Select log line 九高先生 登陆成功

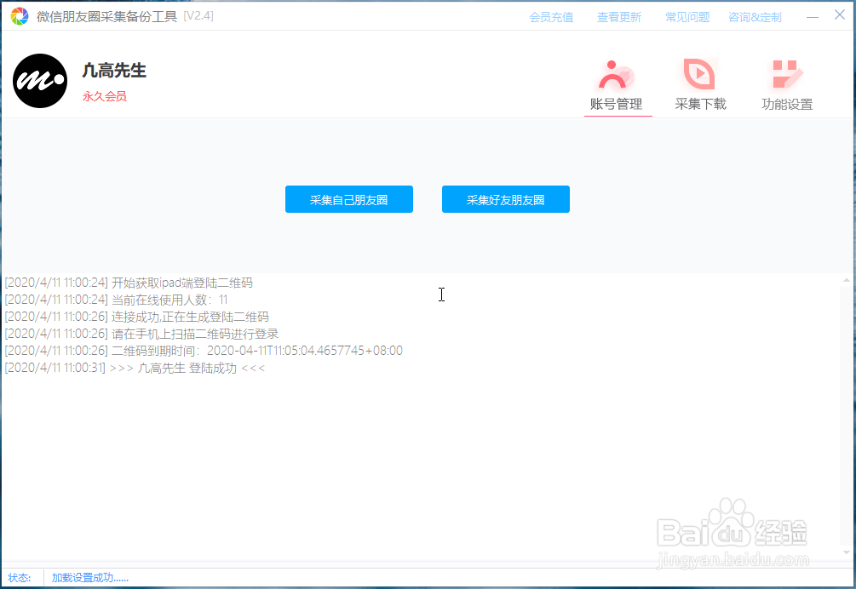135,368
